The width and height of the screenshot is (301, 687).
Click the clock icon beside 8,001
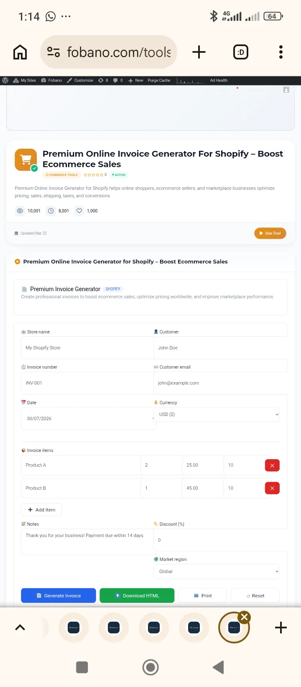51,211
